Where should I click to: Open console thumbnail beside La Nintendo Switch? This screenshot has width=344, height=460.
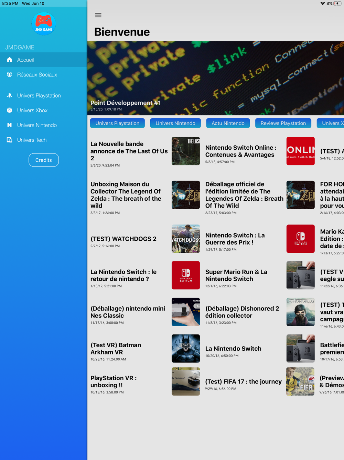301,349
